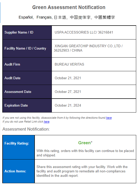
Task: Click the Assessment Date October 27, 2021
Action: pyautogui.click(x=68, y=92)
